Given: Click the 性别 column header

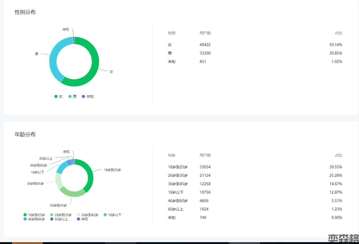Looking at the screenshot, I should (172, 33).
